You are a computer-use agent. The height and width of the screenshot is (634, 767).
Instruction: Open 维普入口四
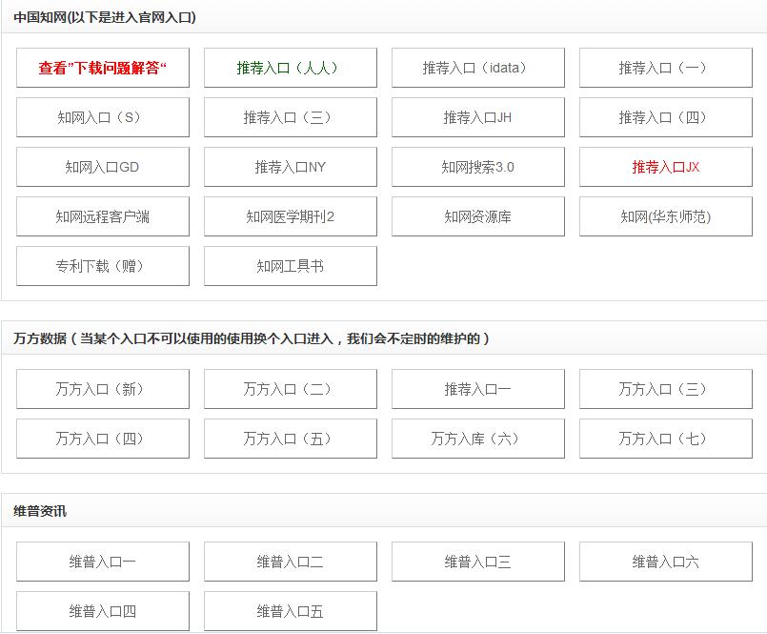(x=103, y=611)
